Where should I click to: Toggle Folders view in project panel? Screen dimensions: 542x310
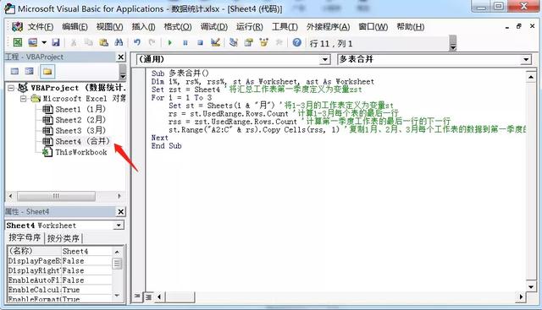(47, 72)
